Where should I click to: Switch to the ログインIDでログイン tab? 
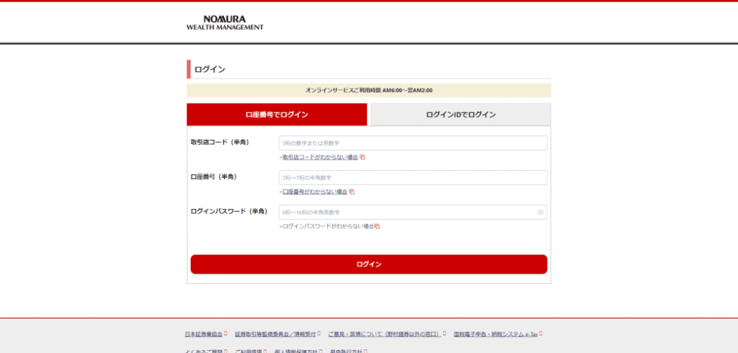(461, 115)
